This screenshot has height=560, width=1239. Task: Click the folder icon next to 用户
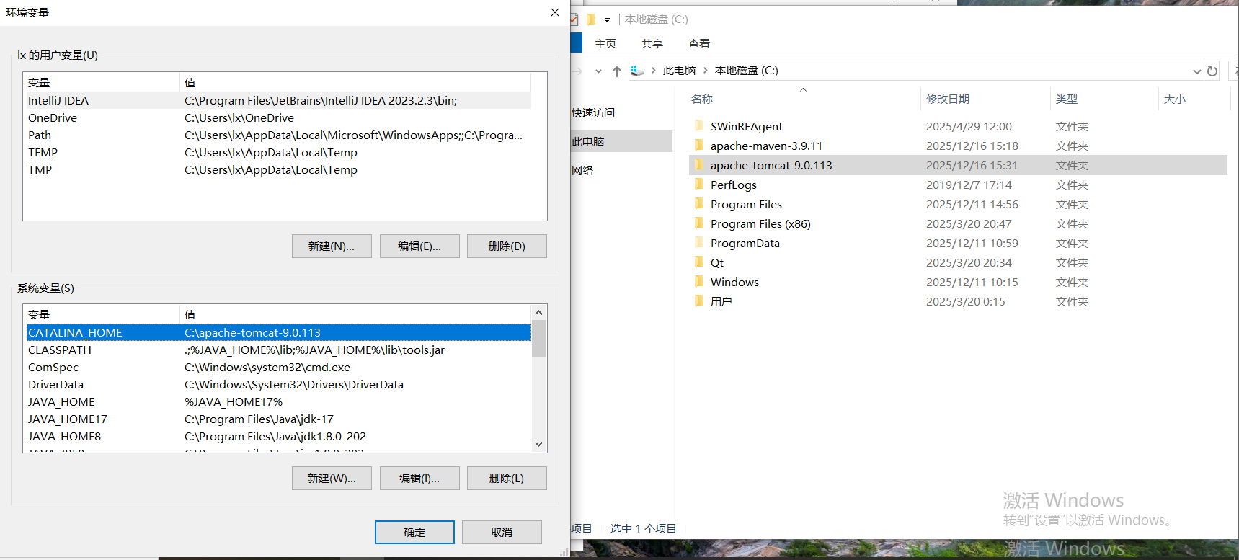point(698,301)
